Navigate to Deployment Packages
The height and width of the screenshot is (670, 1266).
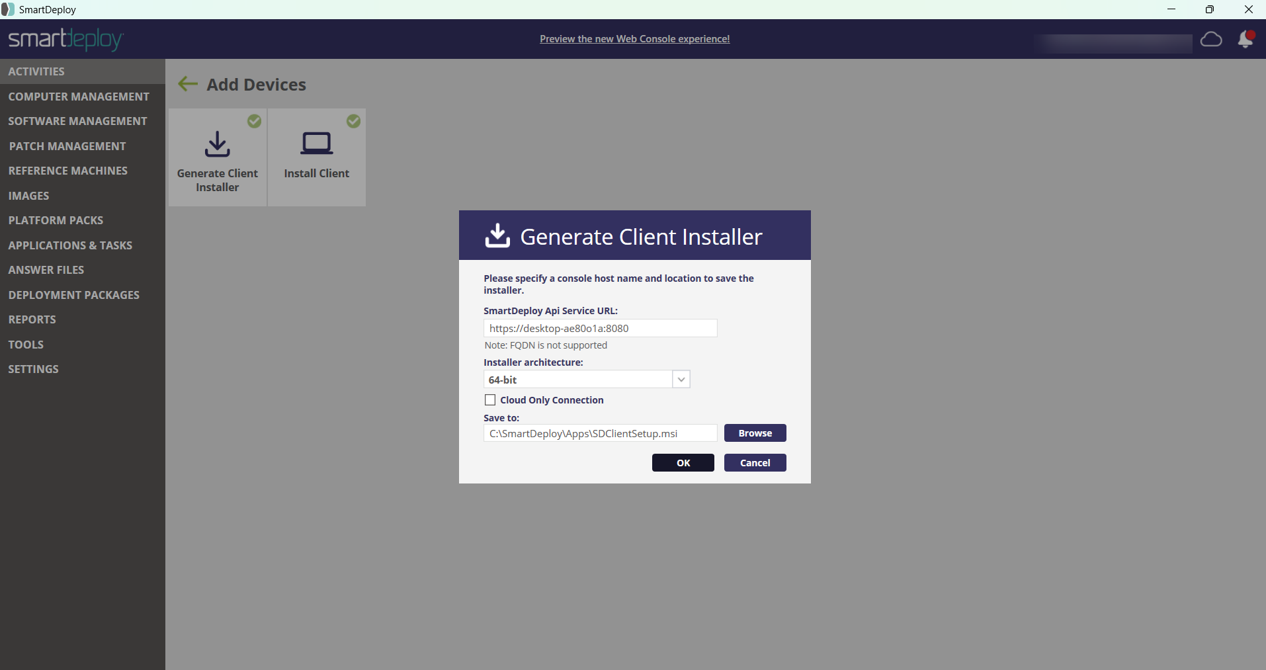(74, 295)
